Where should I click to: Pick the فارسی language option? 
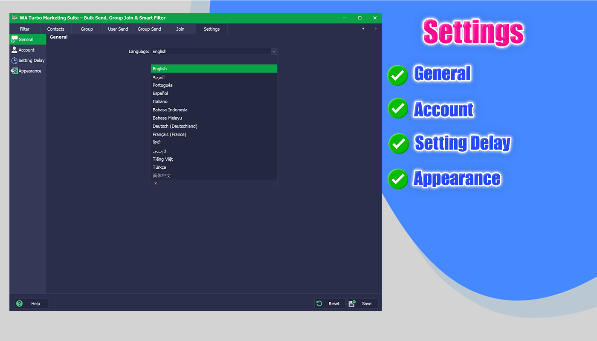click(x=214, y=151)
